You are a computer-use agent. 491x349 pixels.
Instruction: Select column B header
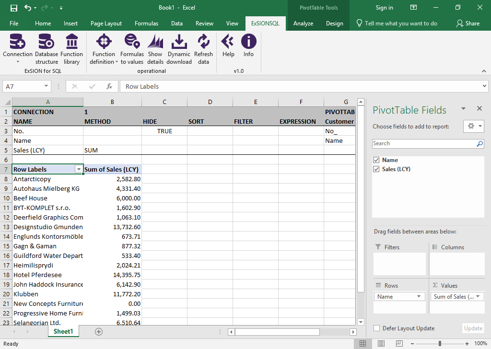click(x=112, y=102)
